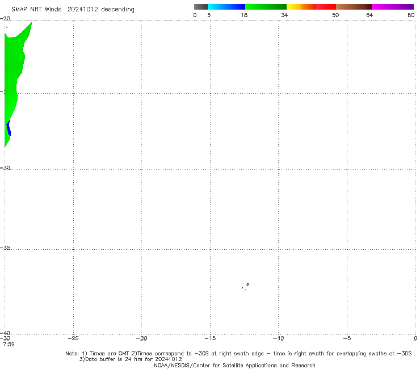Click the color bar label '50'
The image size is (420, 369).
tap(335, 15)
